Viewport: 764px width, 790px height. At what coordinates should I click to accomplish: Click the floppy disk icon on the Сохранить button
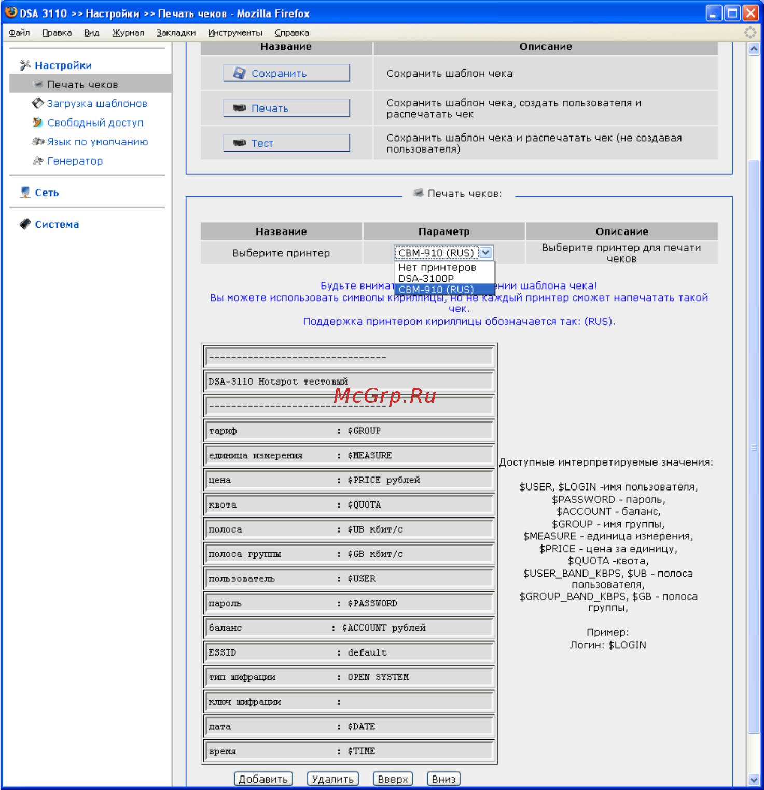pyautogui.click(x=239, y=73)
